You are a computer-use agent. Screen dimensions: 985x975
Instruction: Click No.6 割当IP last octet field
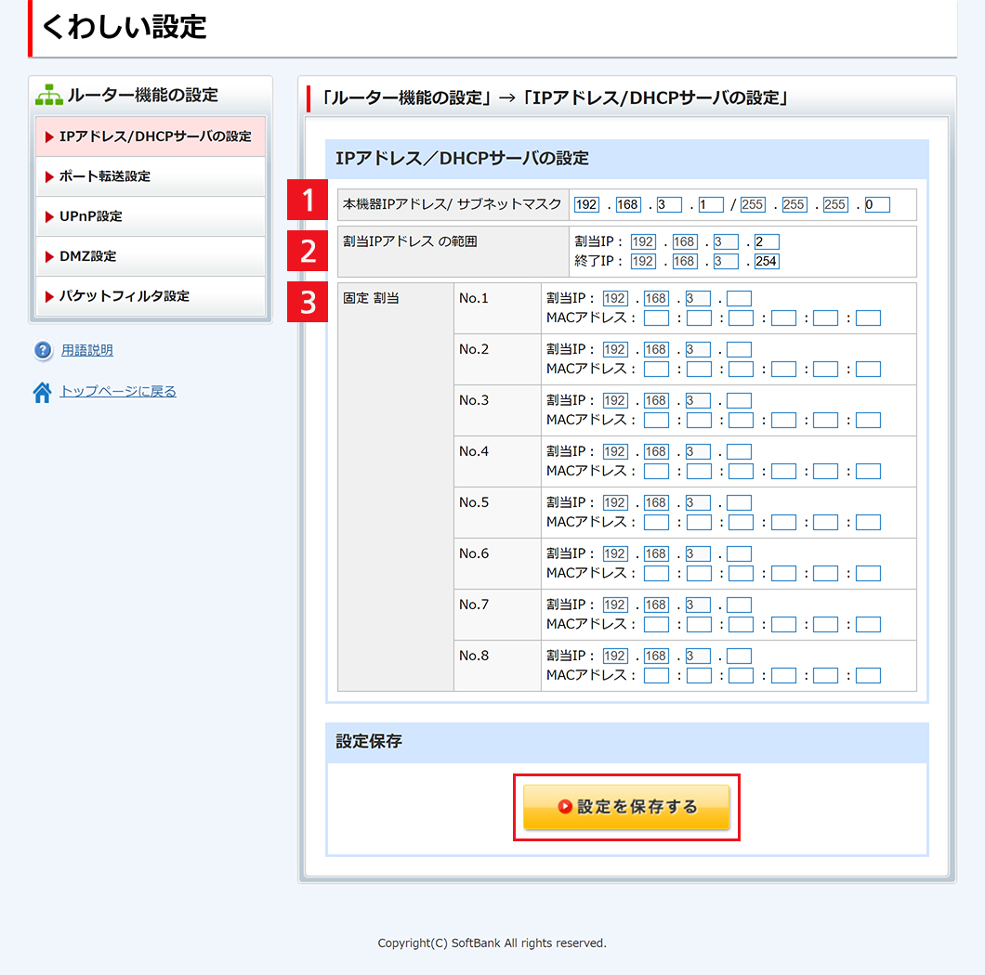739,553
